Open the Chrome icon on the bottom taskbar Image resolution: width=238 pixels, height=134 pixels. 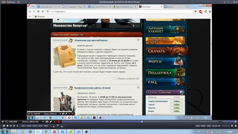click(x=46, y=131)
